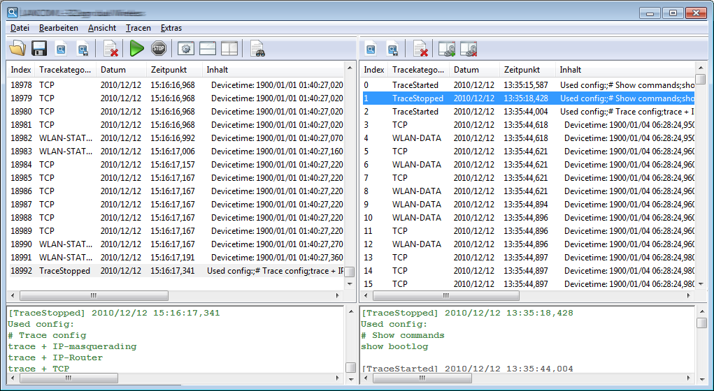This screenshot has width=714, height=391.
Task: Switch to the stacked top-bottom pane layout
Action: tap(208, 48)
